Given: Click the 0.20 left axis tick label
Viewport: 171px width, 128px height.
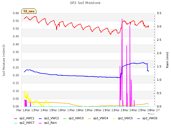Looking at the screenshot, I should tap(16, 75).
